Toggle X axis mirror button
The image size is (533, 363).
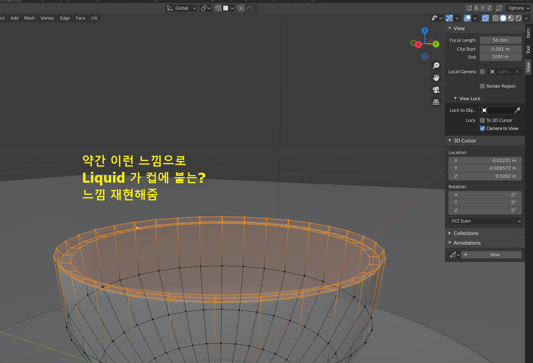point(476,8)
